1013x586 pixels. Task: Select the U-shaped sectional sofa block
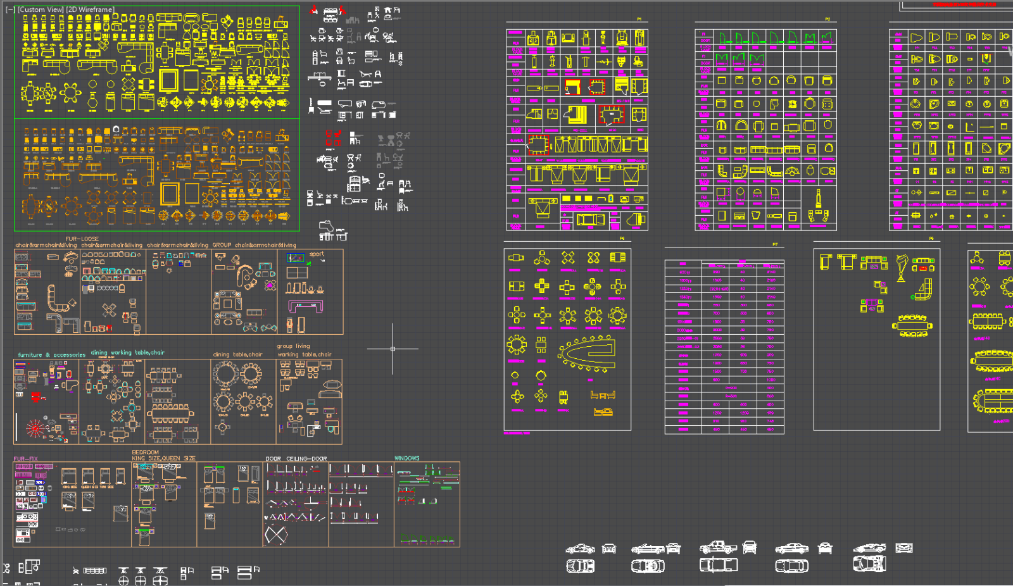[x=57, y=299]
